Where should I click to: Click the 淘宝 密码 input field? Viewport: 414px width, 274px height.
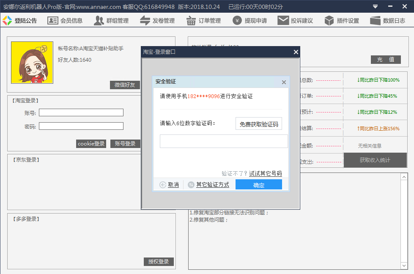81,126
